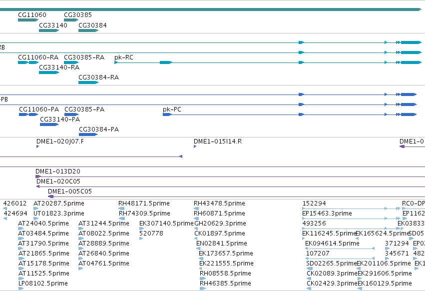Click the 424694 feature
This screenshot has width=425, height=291.
[x=5, y=218]
